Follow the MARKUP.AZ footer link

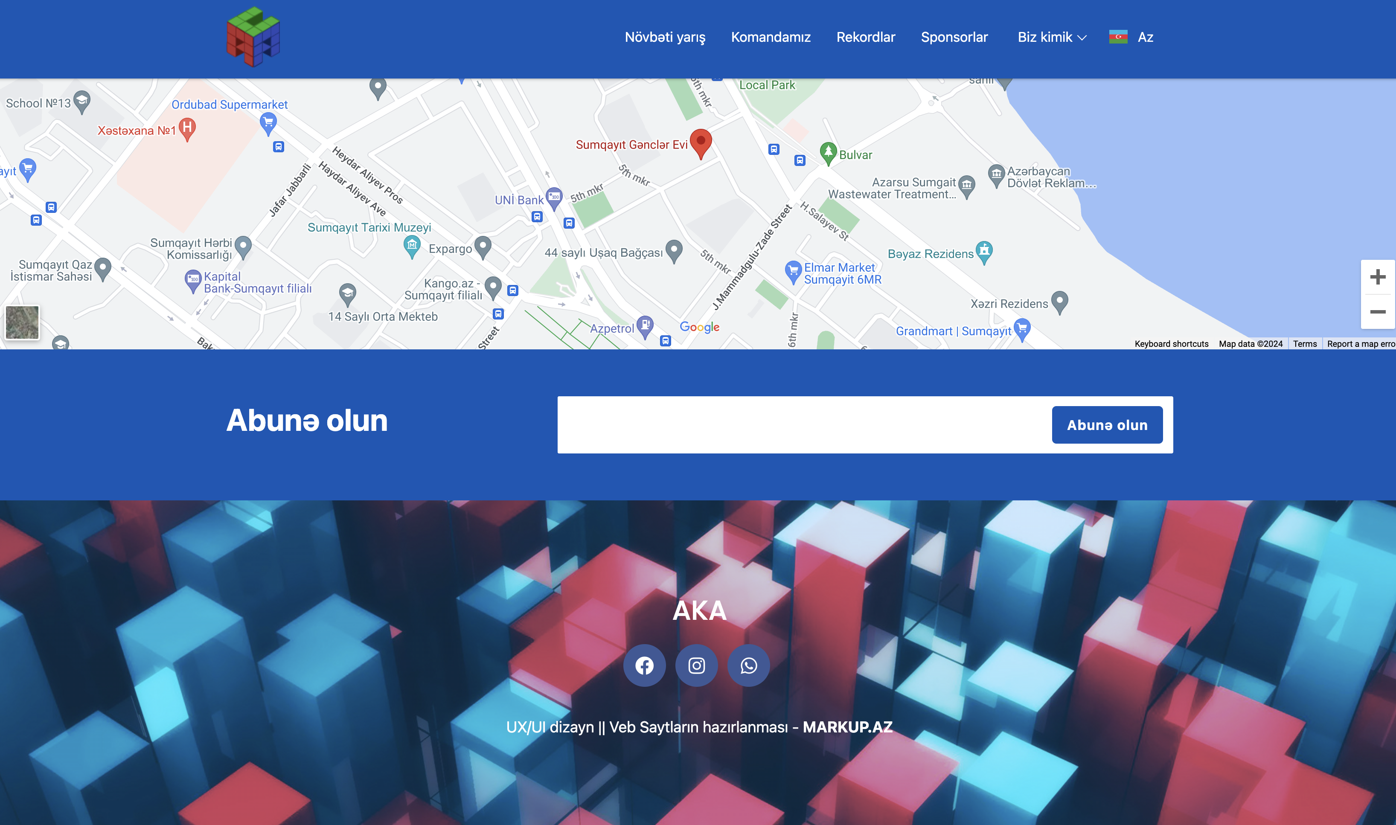(847, 727)
